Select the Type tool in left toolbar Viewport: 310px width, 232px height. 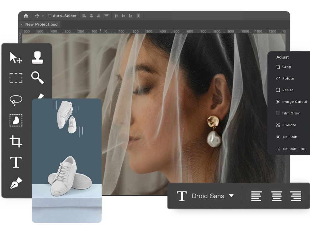pyautogui.click(x=16, y=163)
